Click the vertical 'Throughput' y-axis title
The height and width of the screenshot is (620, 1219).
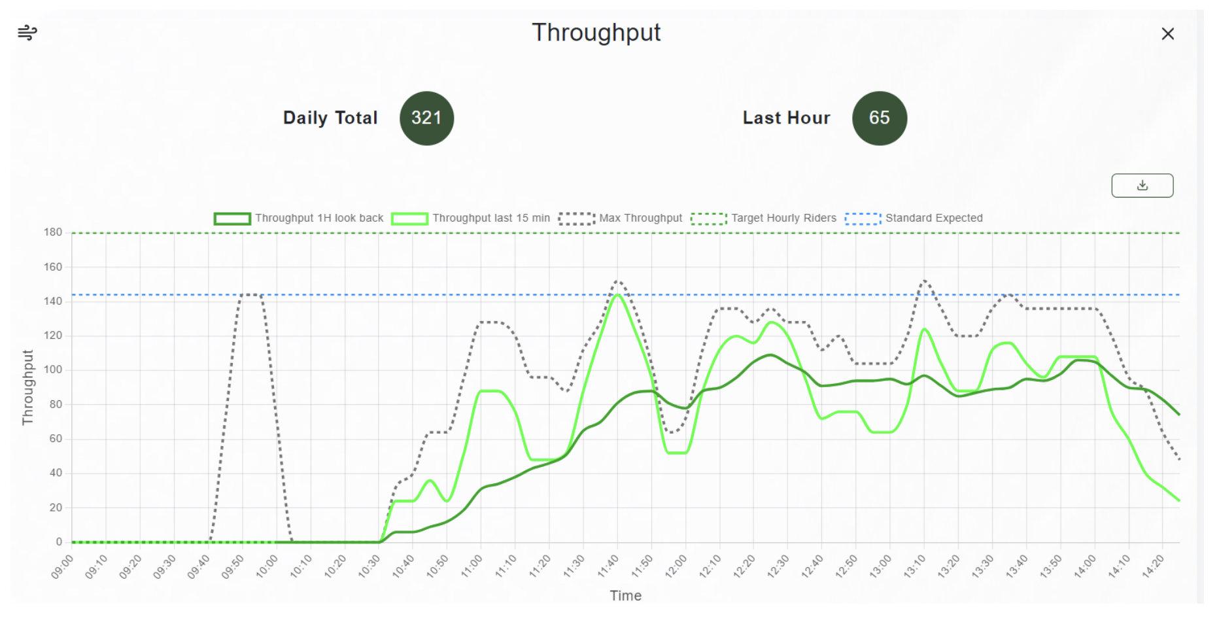point(27,387)
